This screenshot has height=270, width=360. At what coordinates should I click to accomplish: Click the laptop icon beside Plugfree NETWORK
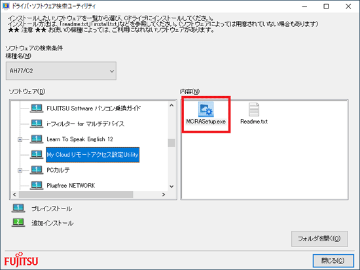[x=37, y=185]
